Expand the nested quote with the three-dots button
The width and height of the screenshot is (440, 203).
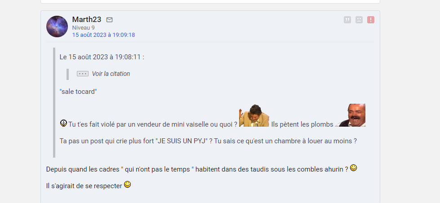[83, 74]
